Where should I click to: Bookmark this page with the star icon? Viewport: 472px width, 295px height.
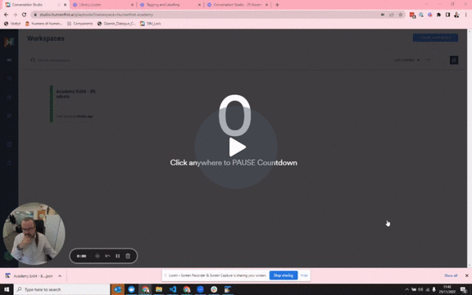tap(401, 15)
